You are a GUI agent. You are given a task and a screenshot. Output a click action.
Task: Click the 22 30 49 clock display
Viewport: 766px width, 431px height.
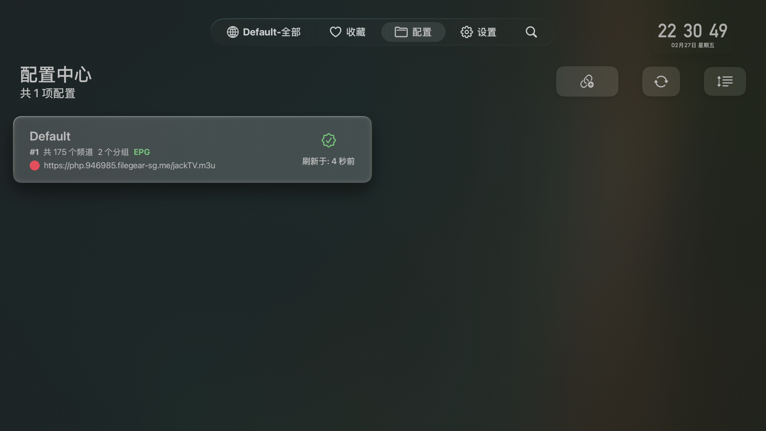692,31
